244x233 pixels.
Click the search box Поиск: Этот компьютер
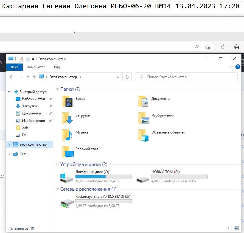pyautogui.click(x=186, y=77)
